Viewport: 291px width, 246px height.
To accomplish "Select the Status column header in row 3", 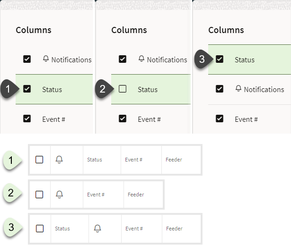I will (x=62, y=229).
